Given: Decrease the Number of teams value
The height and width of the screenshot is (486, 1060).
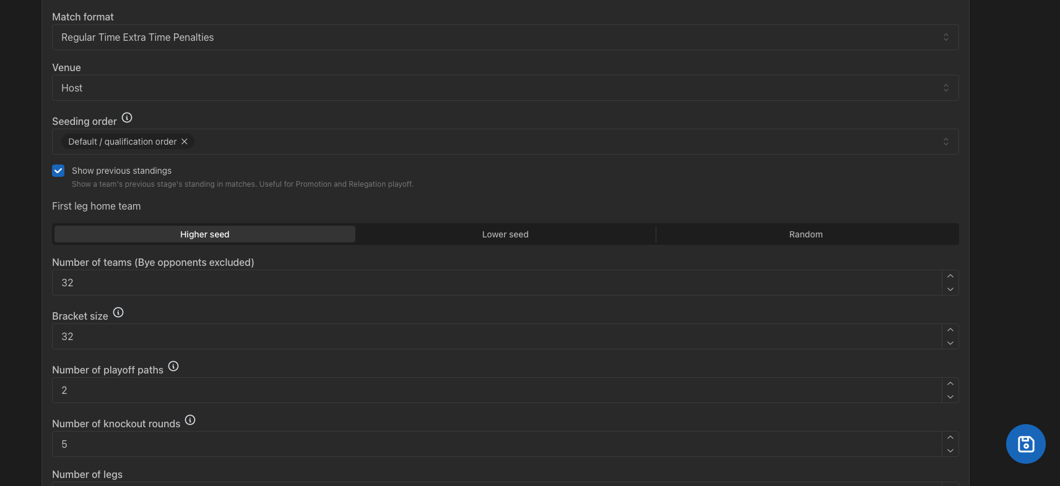Looking at the screenshot, I should 950,289.
